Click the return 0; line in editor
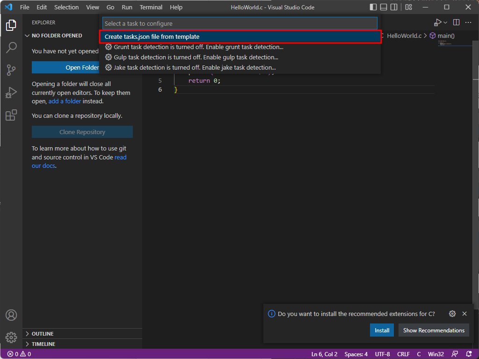The image size is (479, 359). click(x=204, y=80)
